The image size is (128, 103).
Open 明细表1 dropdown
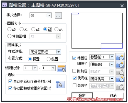102,64
